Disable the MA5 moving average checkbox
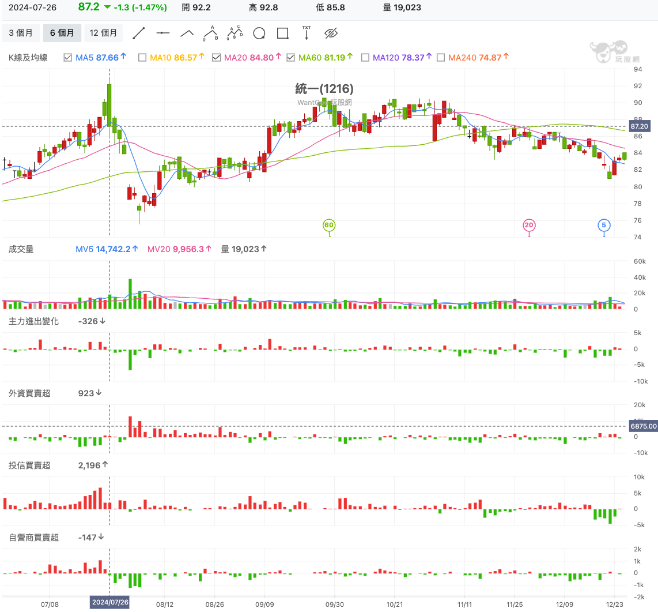Viewport: 658px width, 612px height. coord(66,57)
